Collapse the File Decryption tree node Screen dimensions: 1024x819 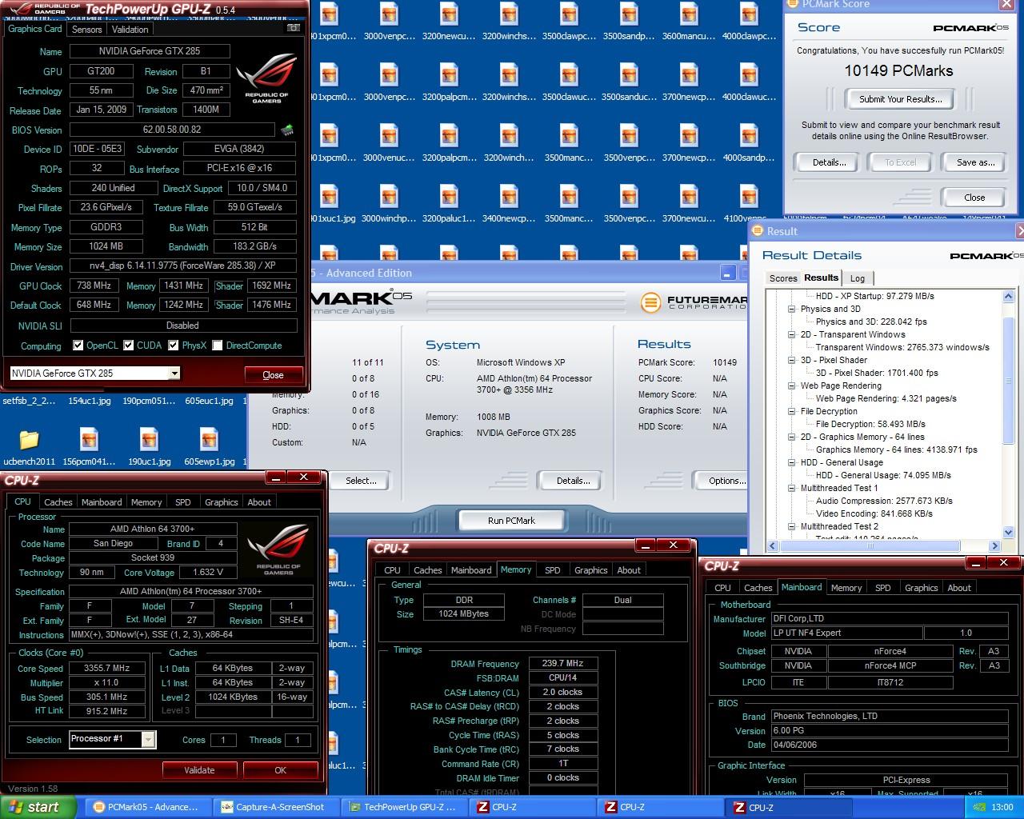[792, 411]
